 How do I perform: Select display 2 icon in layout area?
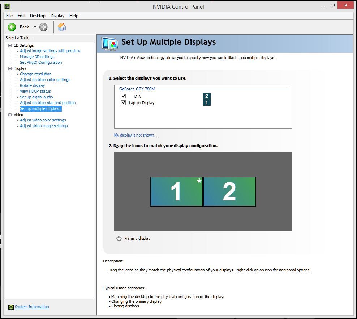229,192
